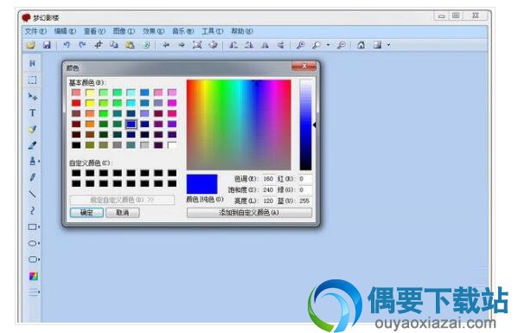Select the curve line tool
The height and width of the screenshot is (333, 518).
(x=32, y=210)
